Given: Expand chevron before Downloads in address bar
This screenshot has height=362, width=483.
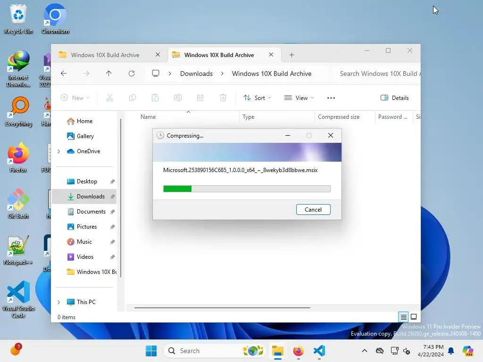Looking at the screenshot, I should tap(170, 74).
